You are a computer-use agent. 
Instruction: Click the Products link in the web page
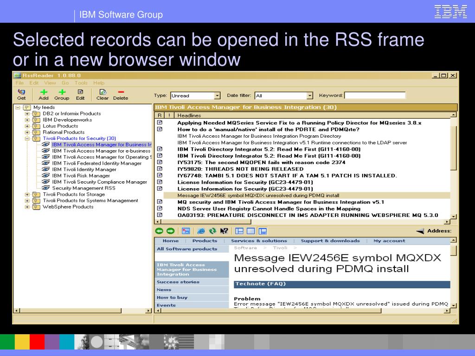coord(205,241)
